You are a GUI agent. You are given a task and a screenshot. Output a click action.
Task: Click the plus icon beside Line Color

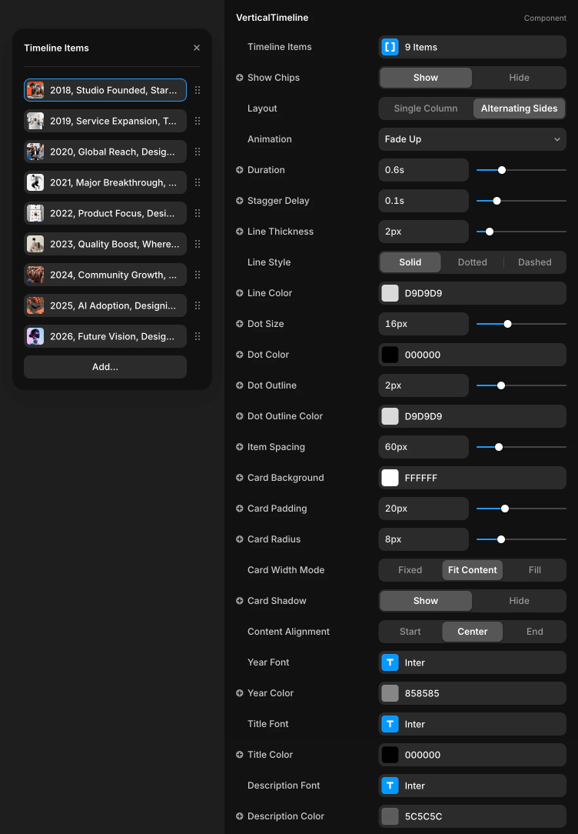[x=240, y=293]
